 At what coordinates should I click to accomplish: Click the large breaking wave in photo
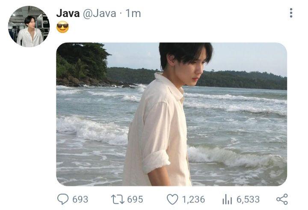click(92, 130)
